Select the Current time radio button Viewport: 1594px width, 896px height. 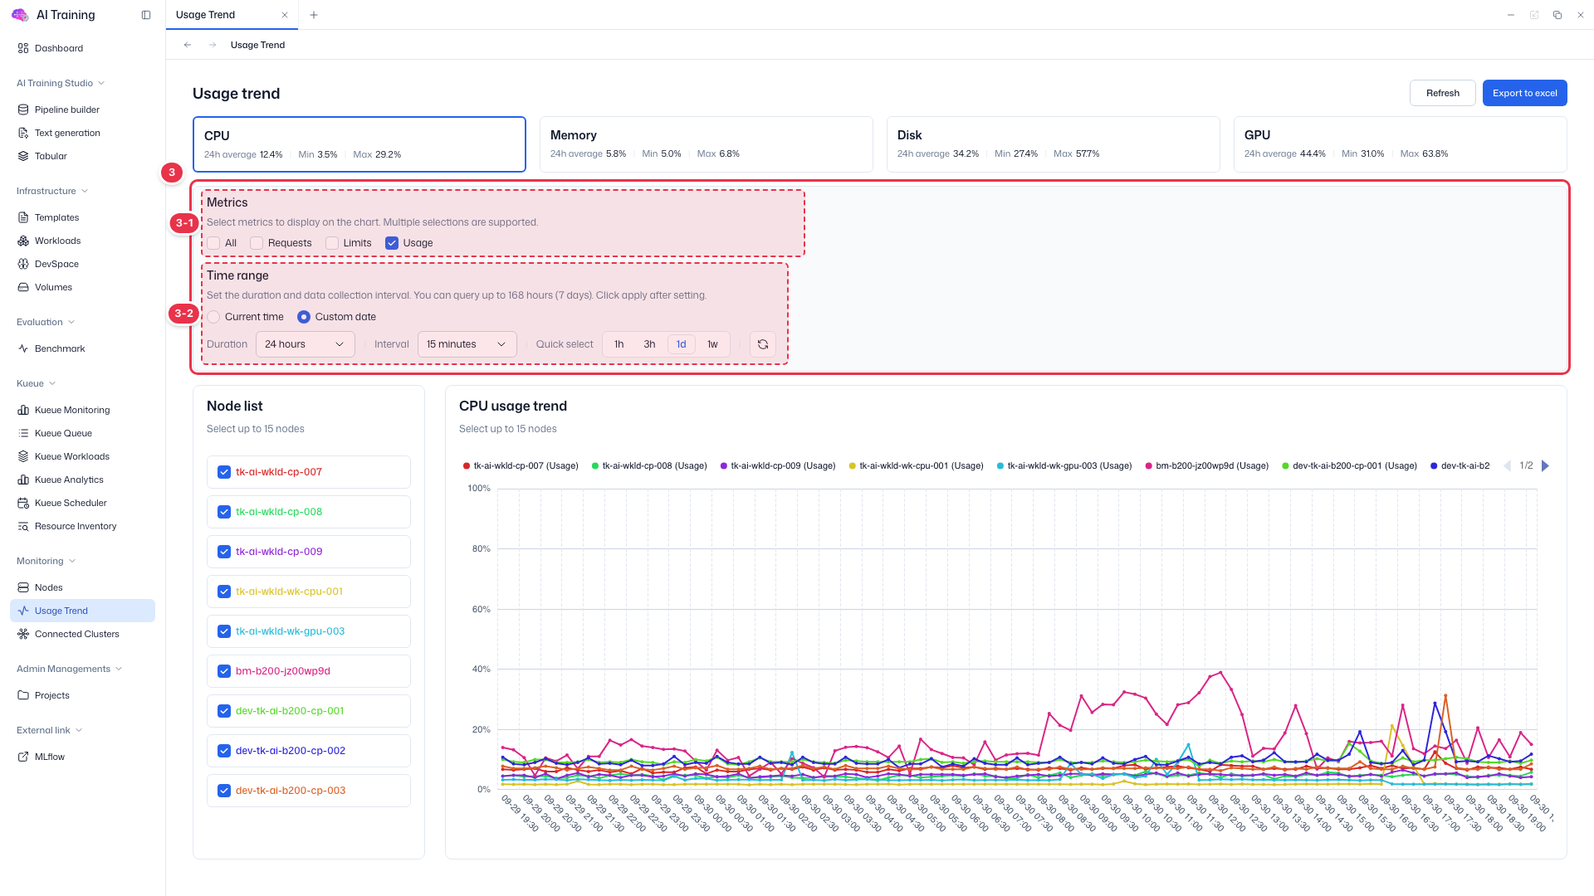click(214, 317)
